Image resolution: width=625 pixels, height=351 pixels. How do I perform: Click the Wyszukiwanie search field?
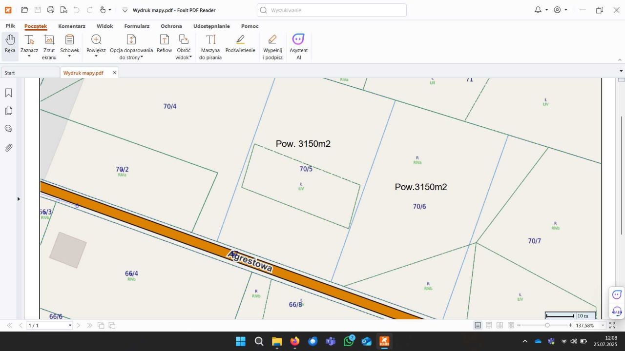coord(332,10)
